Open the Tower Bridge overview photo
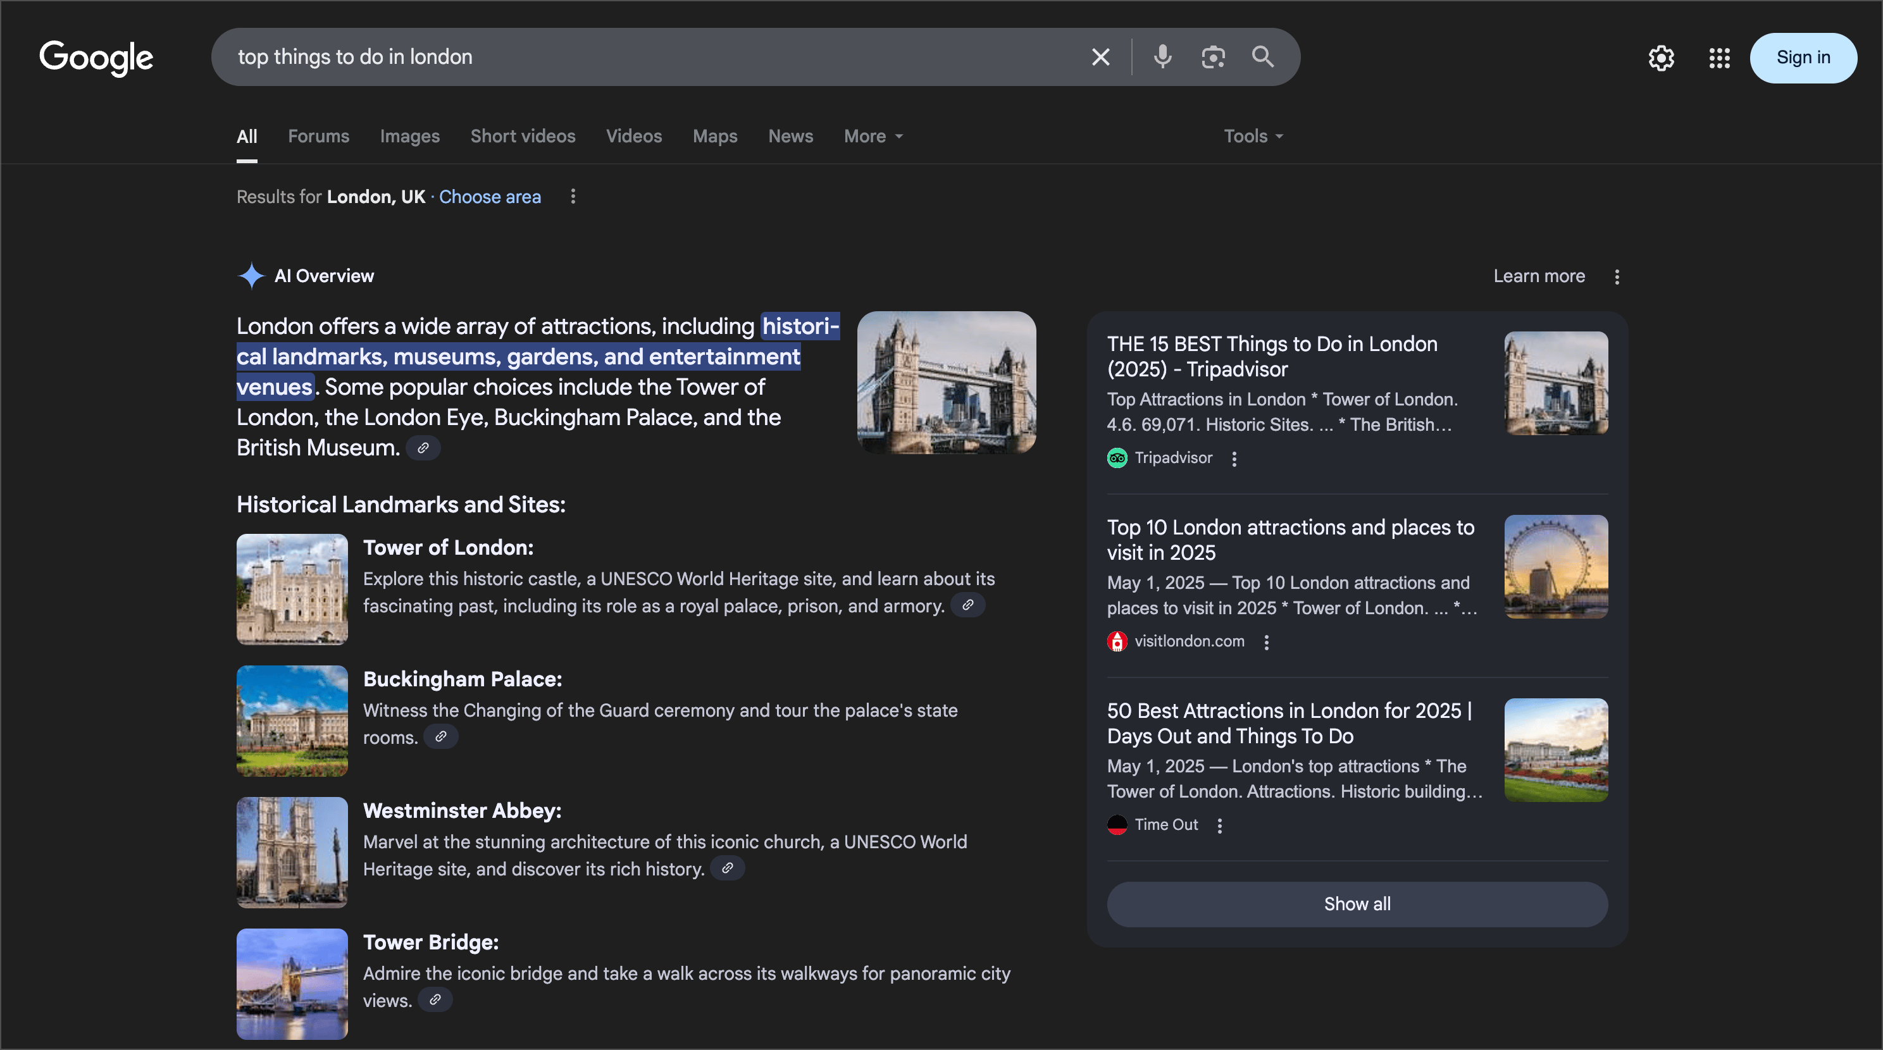The image size is (1883, 1050). click(946, 382)
